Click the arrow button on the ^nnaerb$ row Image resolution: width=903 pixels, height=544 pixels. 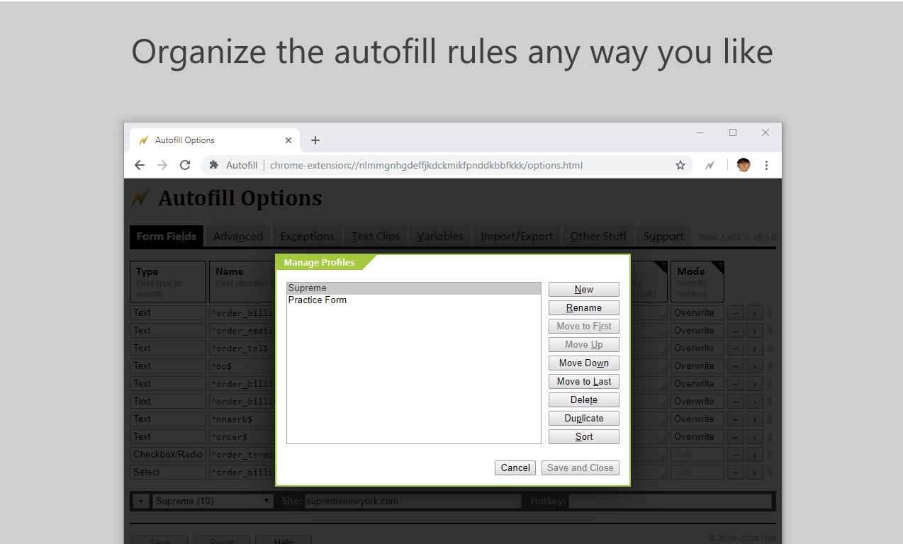754,419
